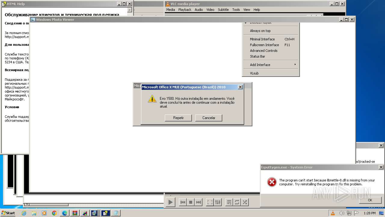
Task: Click Cancelar button in error dialog
Action: click(x=209, y=118)
